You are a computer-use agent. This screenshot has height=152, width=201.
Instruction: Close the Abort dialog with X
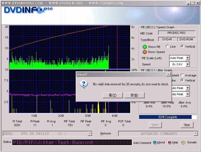(168, 75)
